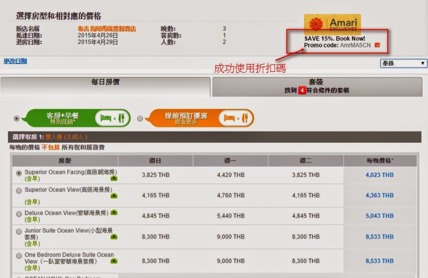This screenshot has width=428, height=278.
Task: Click camera icon for Superior Ocean Facing room
Action: [x=114, y=178]
